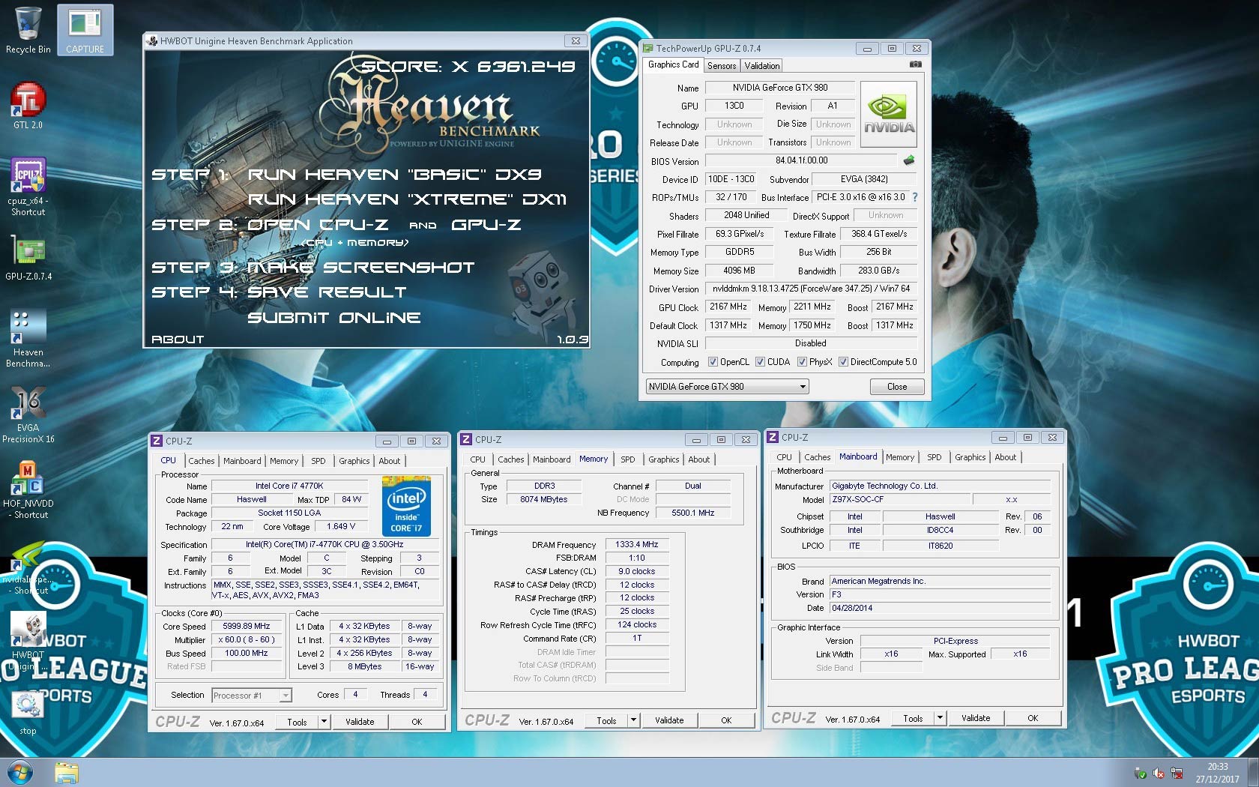Open SPD tab in CPU-Z Memory window

coord(628,459)
